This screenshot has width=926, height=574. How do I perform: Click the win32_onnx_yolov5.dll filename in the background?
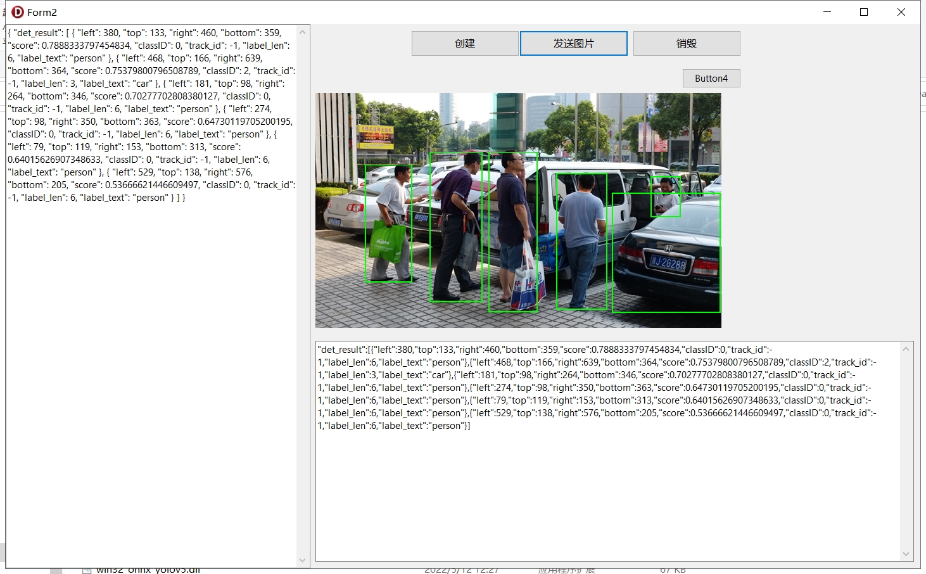[147, 568]
